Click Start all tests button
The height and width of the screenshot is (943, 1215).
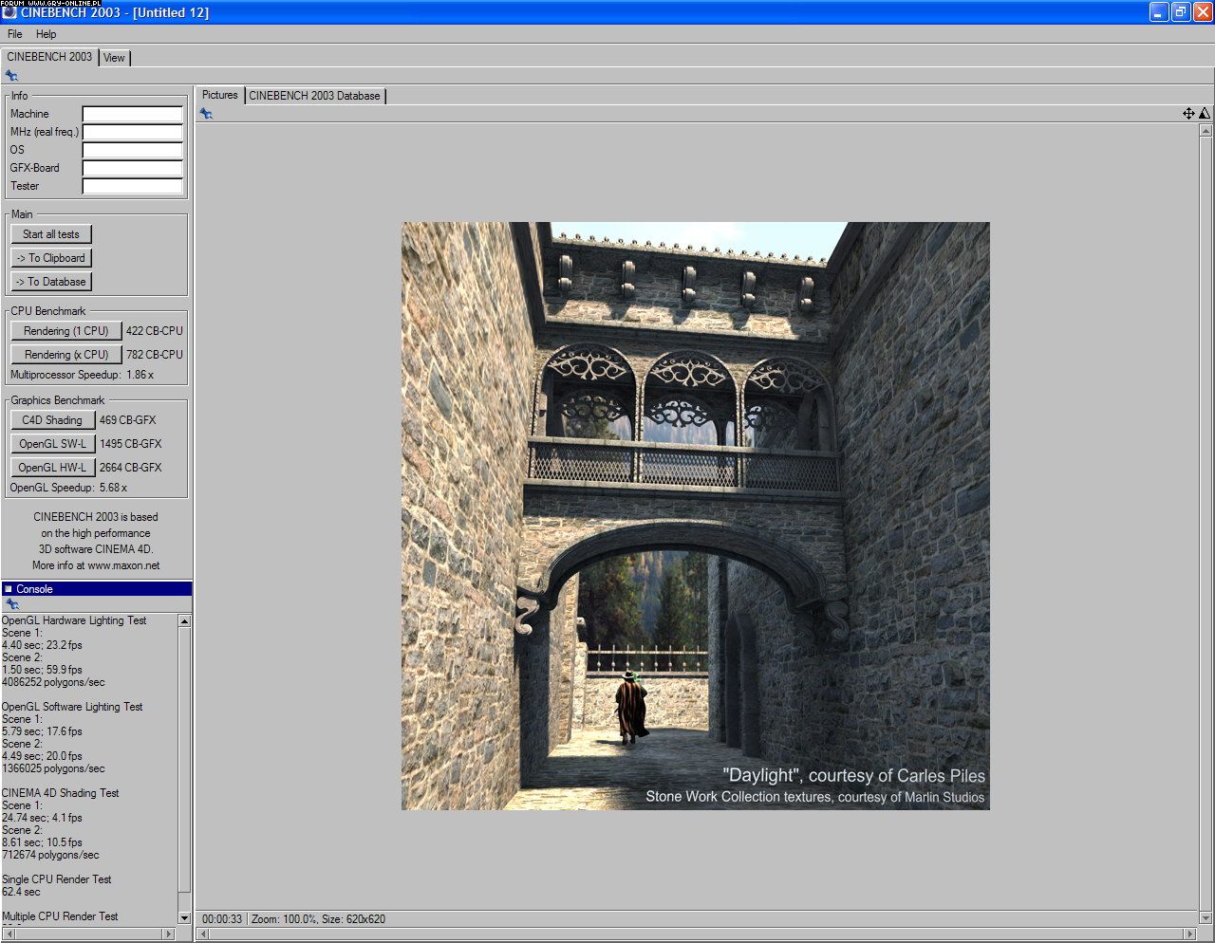point(51,234)
